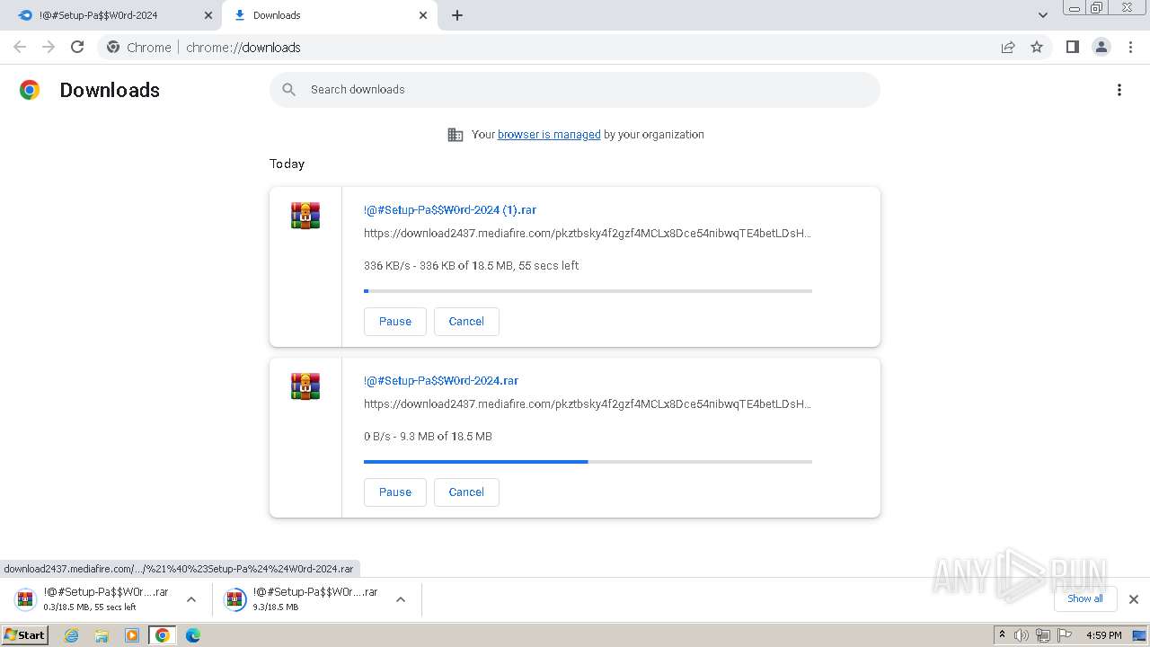Click the managed organization building icon
Screen dimensions: 1150x647
[456, 135]
